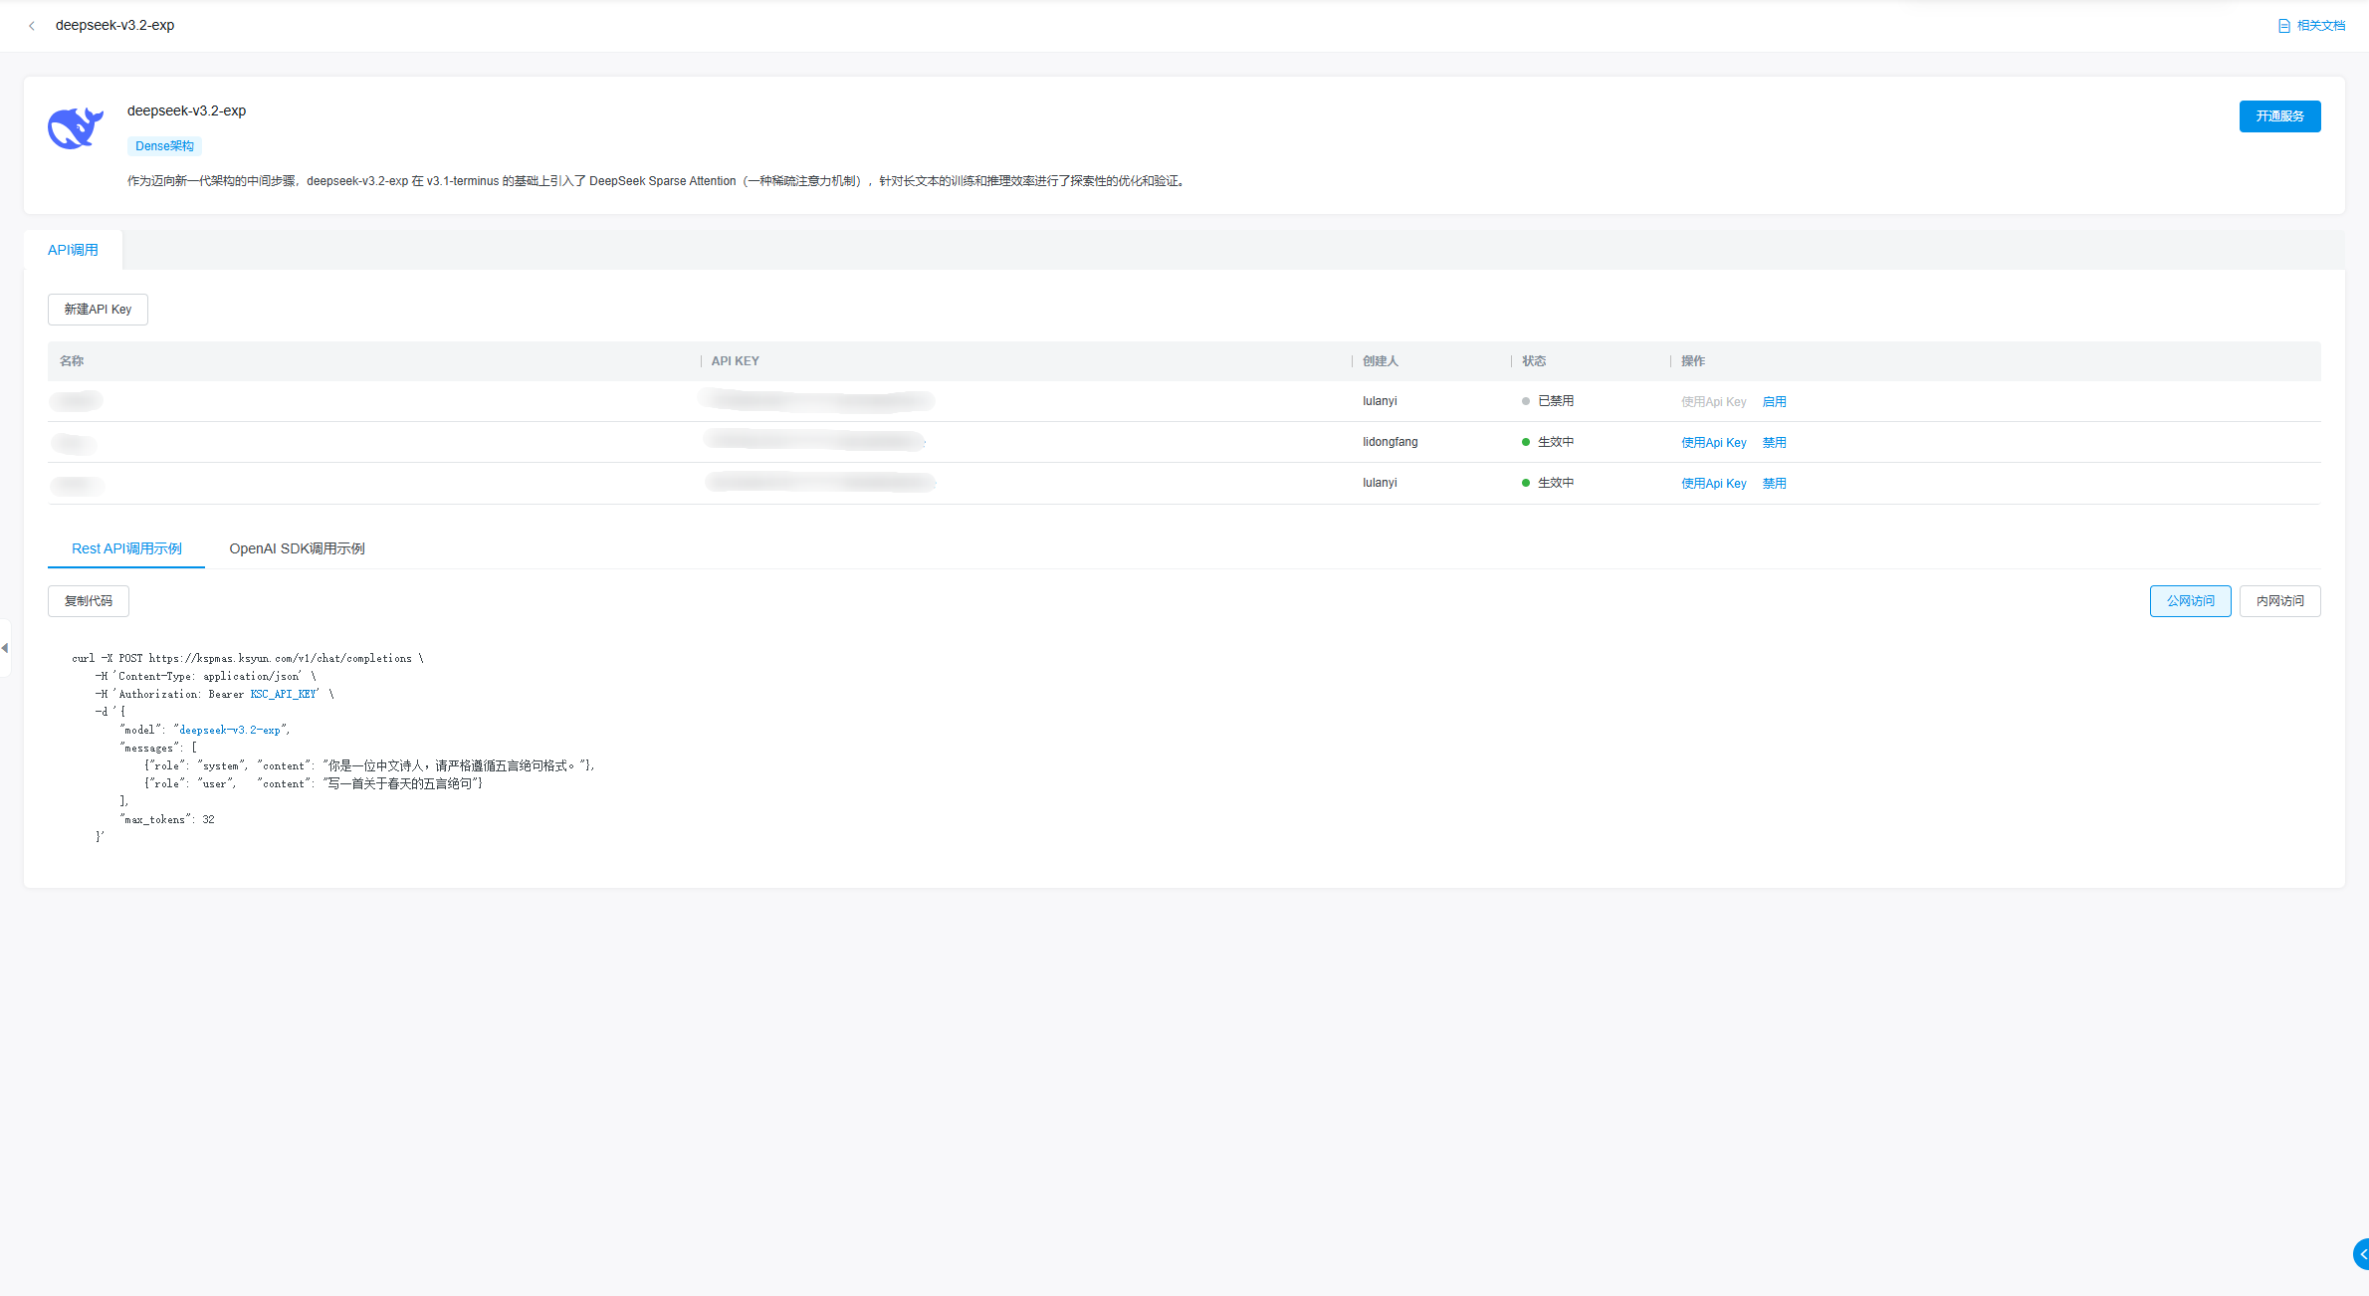Select the Rest API调用示例 tab
The height and width of the screenshot is (1296, 2369).
[126, 548]
